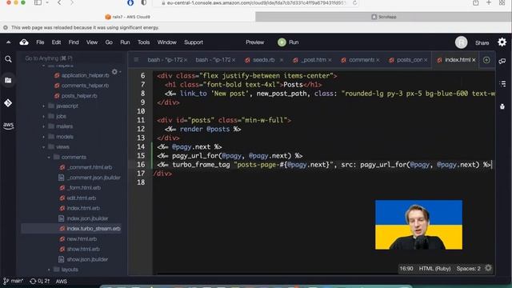This screenshot has width=512, height=288.
Task: Open _comment.html.erb file
Action: (x=90, y=167)
